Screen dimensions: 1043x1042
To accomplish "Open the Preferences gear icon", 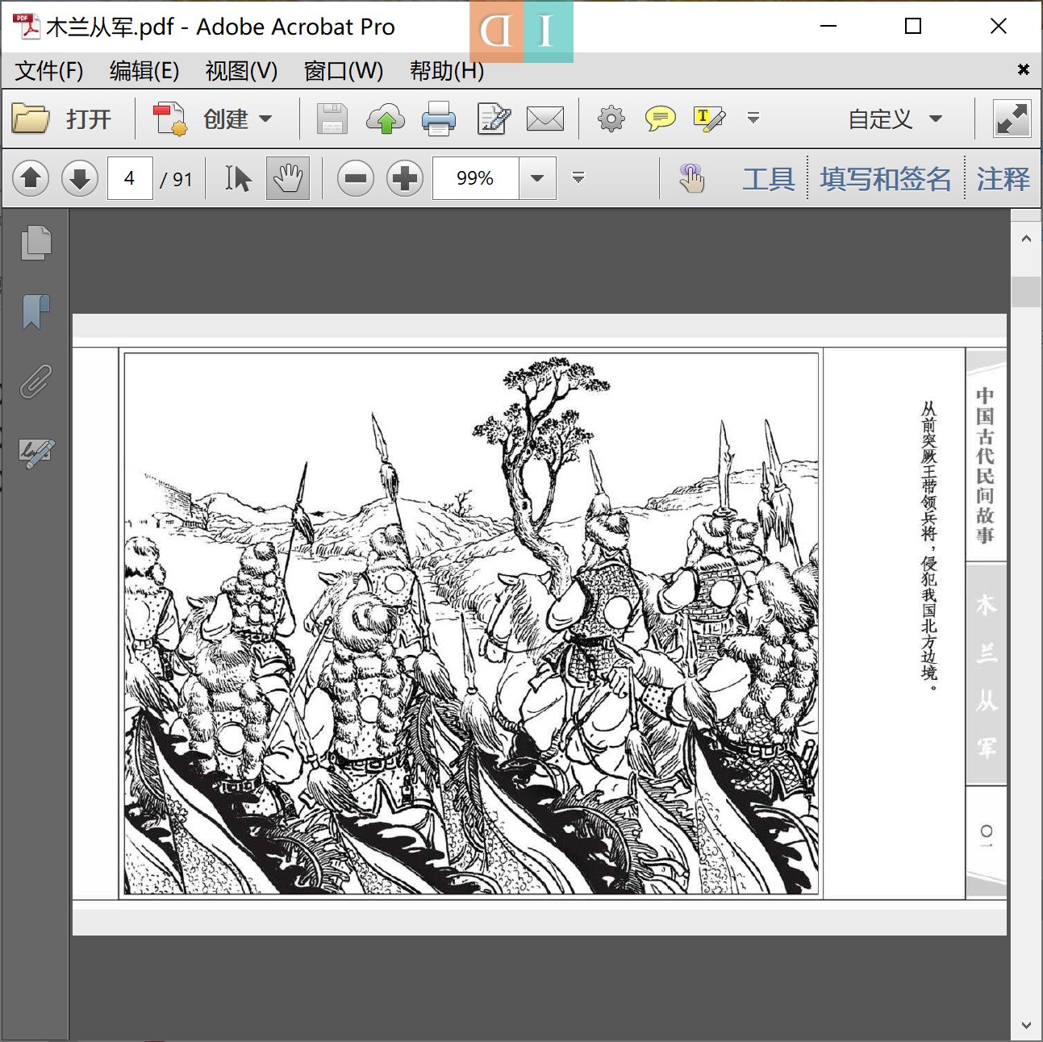I will click(x=611, y=119).
